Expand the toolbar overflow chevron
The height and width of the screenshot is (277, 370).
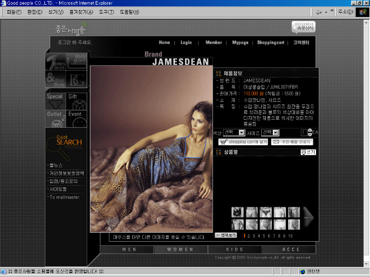click(332, 11)
